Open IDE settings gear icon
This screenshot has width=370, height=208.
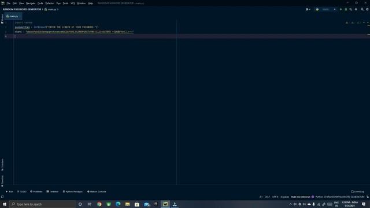368,9
